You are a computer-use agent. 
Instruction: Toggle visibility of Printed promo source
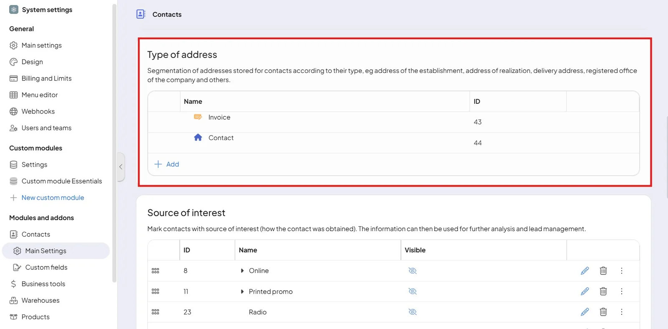[x=412, y=291]
